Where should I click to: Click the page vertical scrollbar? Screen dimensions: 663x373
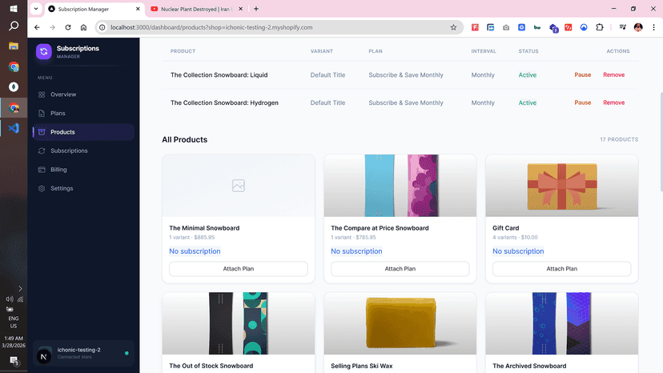661,142
